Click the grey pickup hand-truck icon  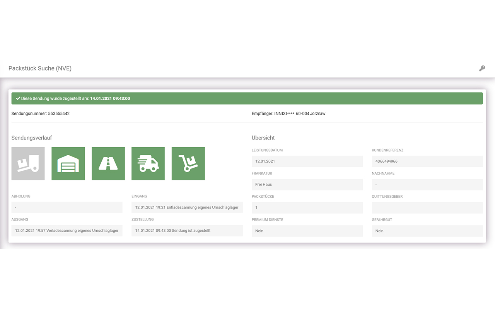point(28,163)
